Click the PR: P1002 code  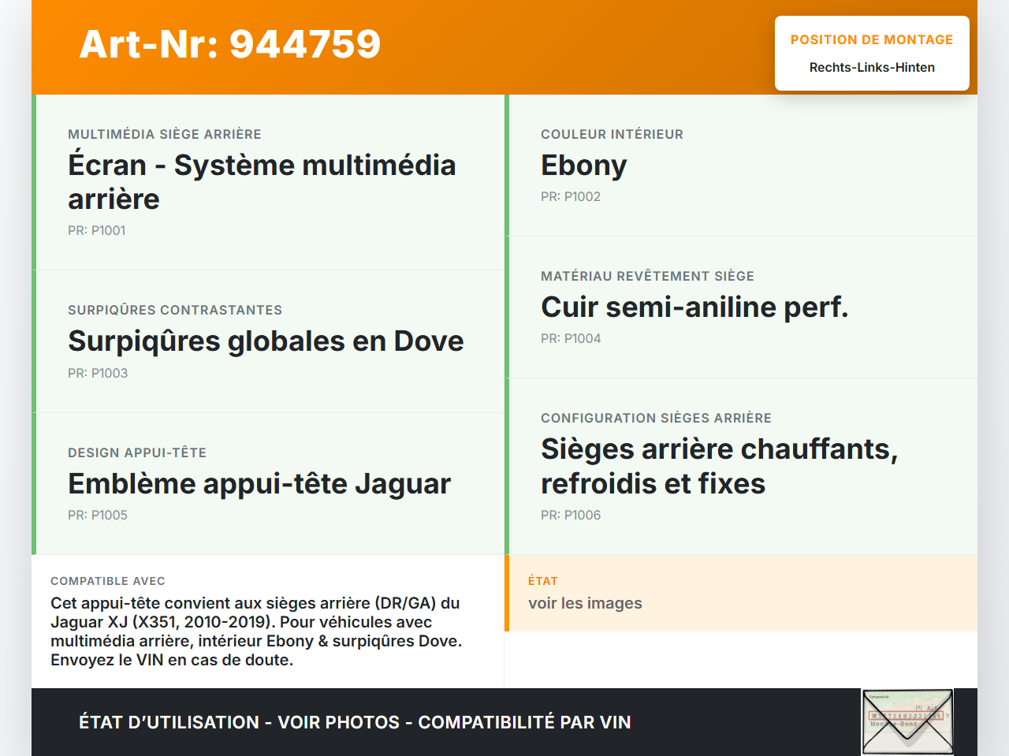tap(570, 196)
